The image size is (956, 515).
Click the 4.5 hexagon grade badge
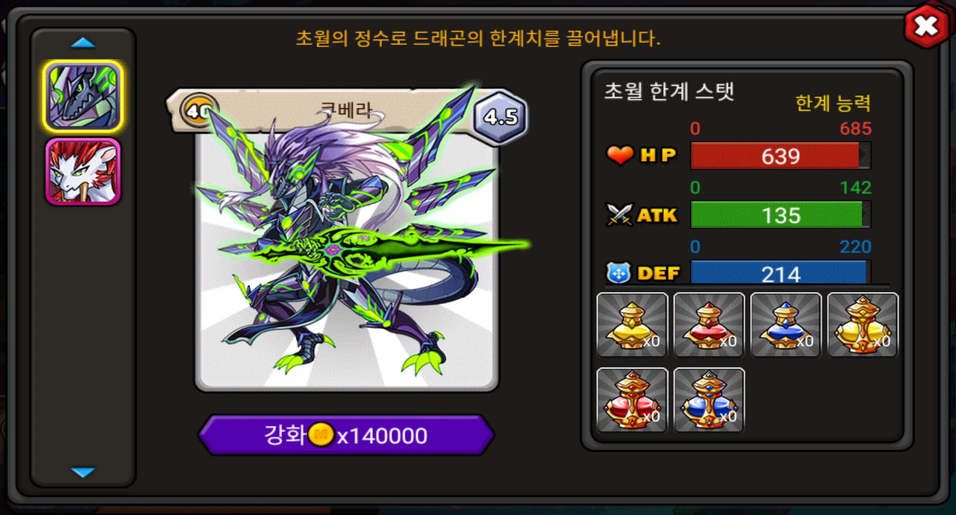(500, 117)
